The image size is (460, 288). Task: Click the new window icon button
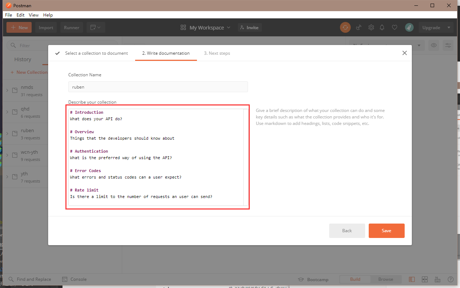coord(96,27)
